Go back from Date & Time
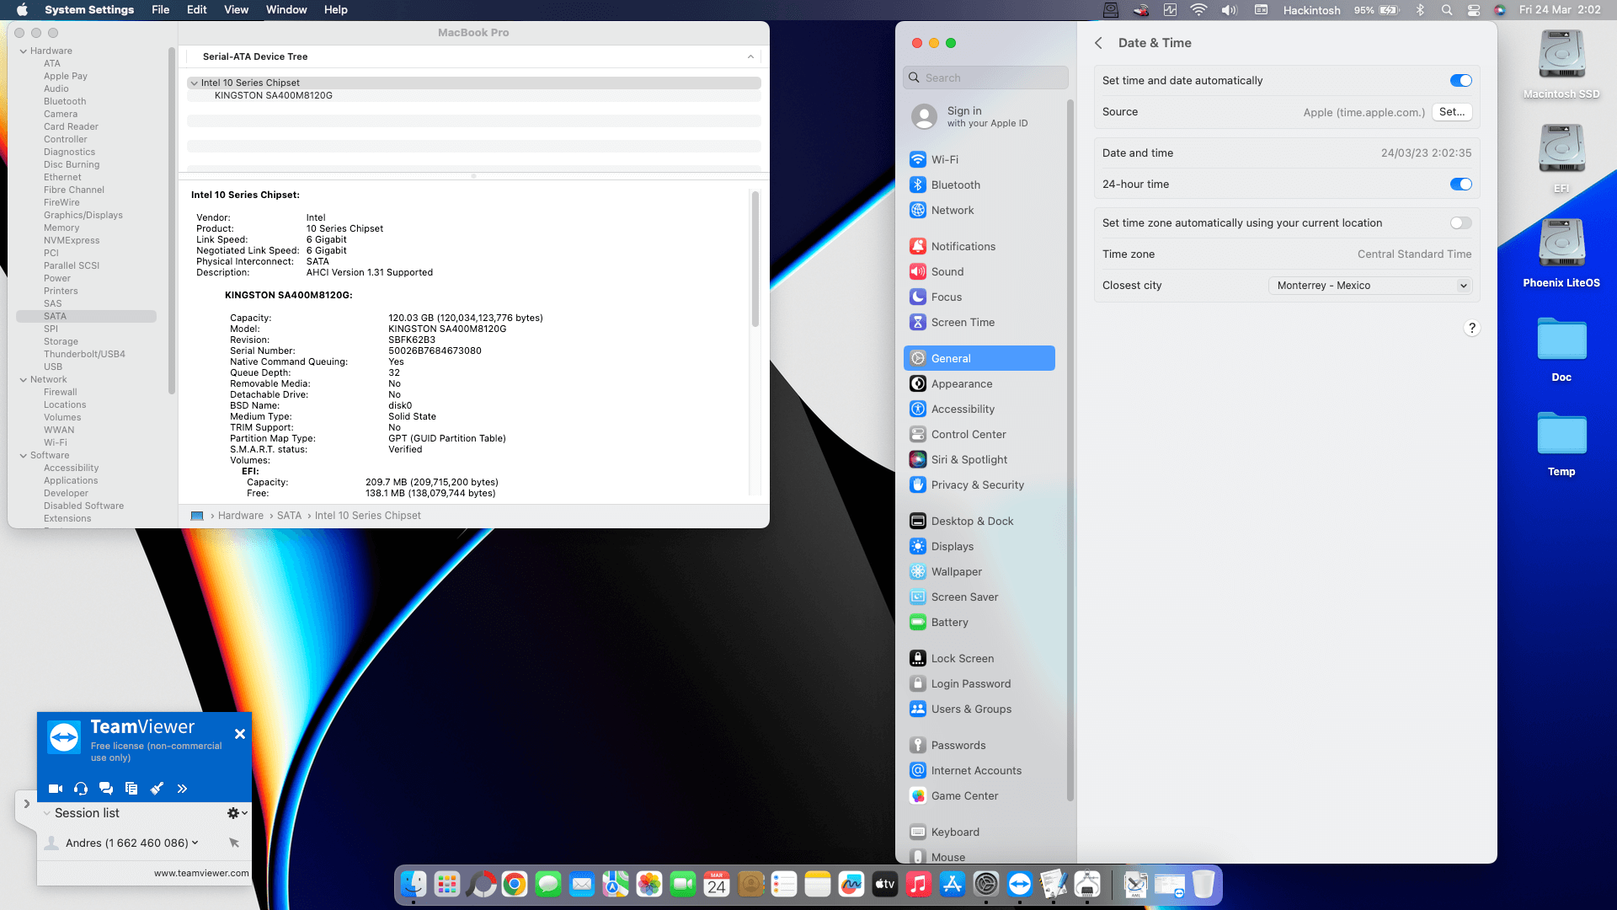Viewport: 1617px width, 910px height. 1098,43
